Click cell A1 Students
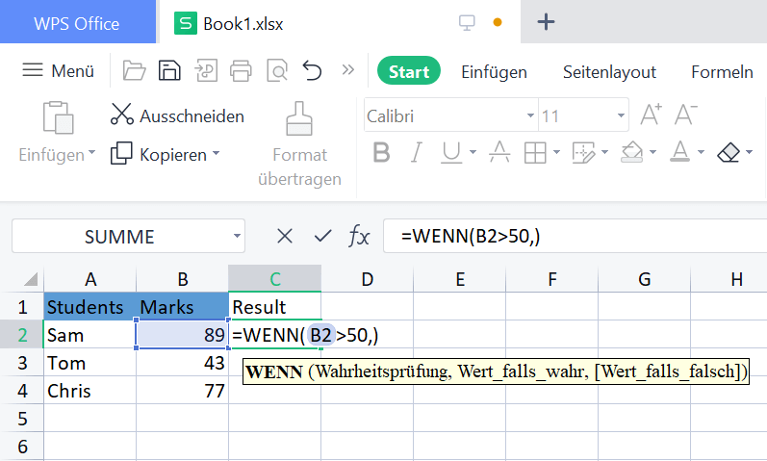The width and height of the screenshot is (767, 461). click(x=90, y=307)
